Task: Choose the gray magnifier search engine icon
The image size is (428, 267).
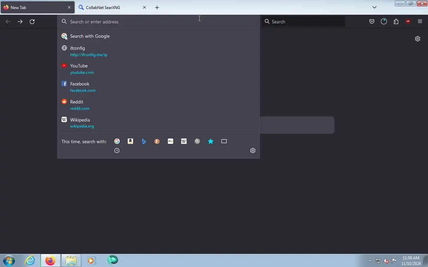Action: tap(197, 141)
